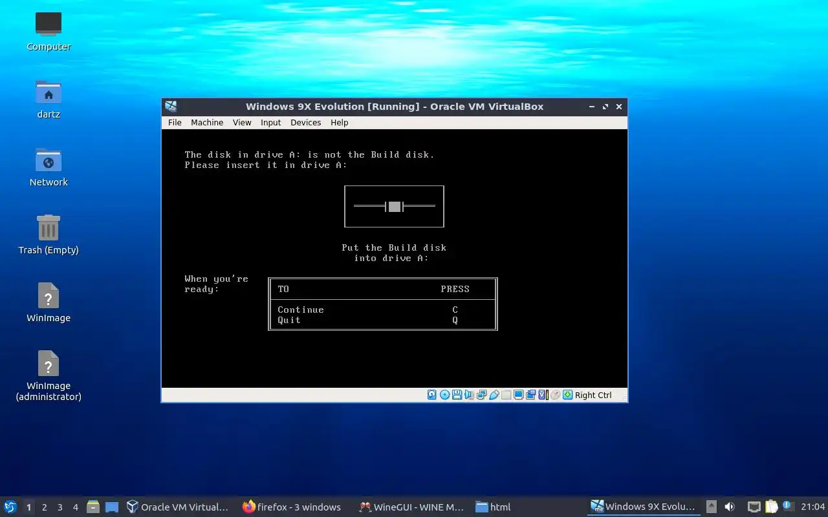Switch to the Firefox 3 windows group
The width and height of the screenshot is (828, 517).
(292, 507)
